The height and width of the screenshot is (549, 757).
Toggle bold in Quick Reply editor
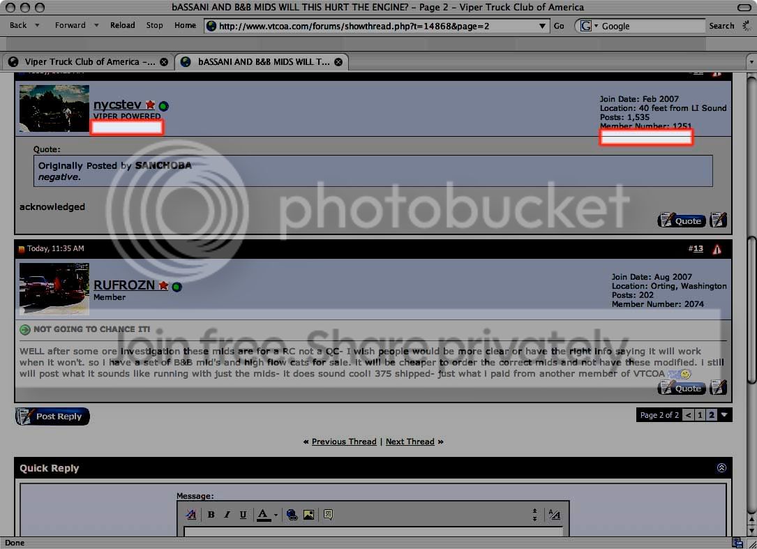[x=211, y=515]
